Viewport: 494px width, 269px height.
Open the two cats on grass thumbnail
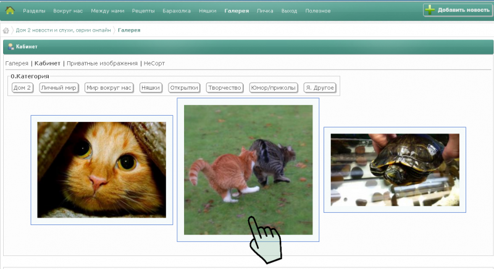248,169
